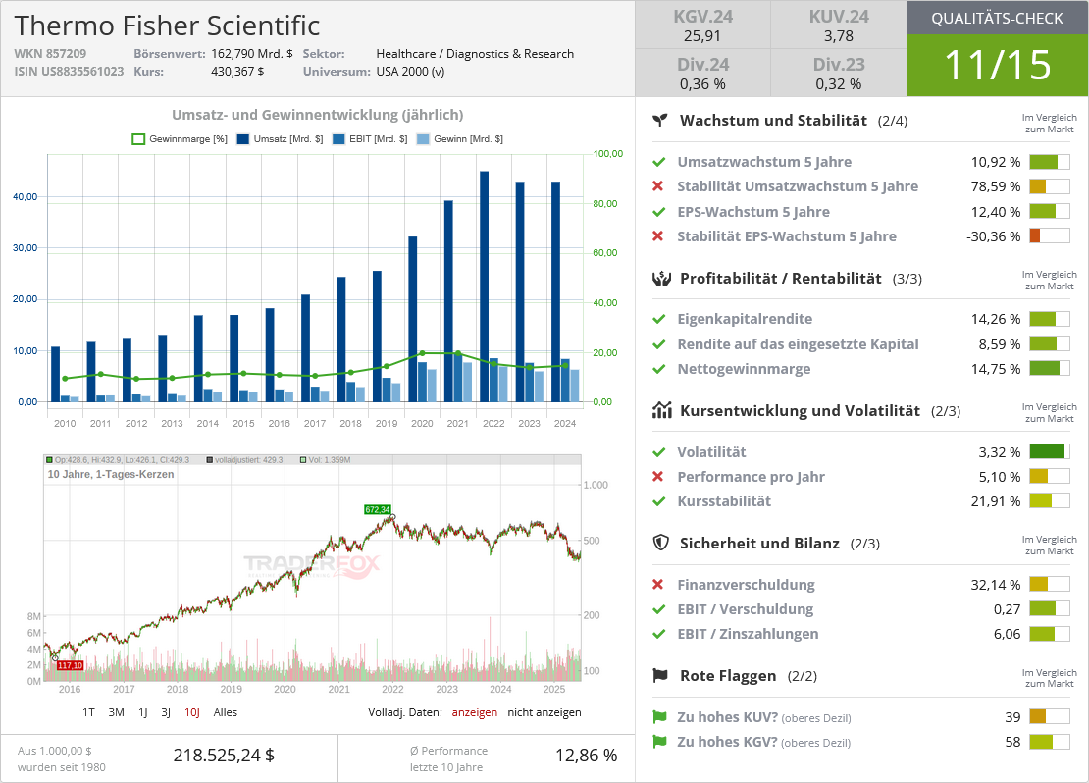Click red cross next to Performance pro Jahr

click(x=657, y=477)
